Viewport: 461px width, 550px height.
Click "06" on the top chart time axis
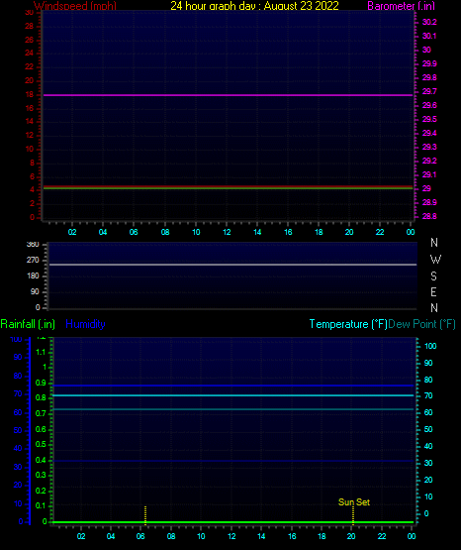coord(134,232)
